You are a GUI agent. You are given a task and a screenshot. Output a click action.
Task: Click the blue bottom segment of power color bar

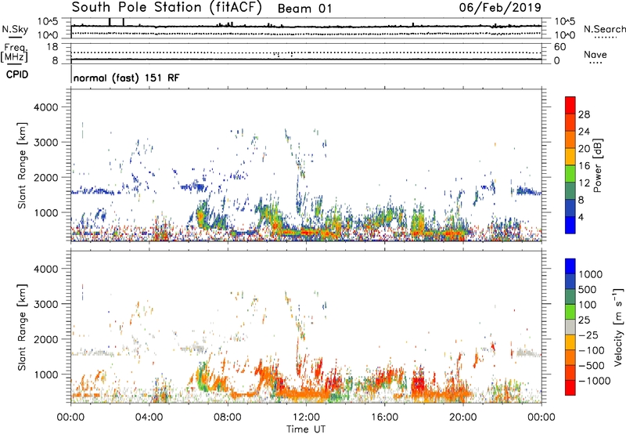point(570,225)
